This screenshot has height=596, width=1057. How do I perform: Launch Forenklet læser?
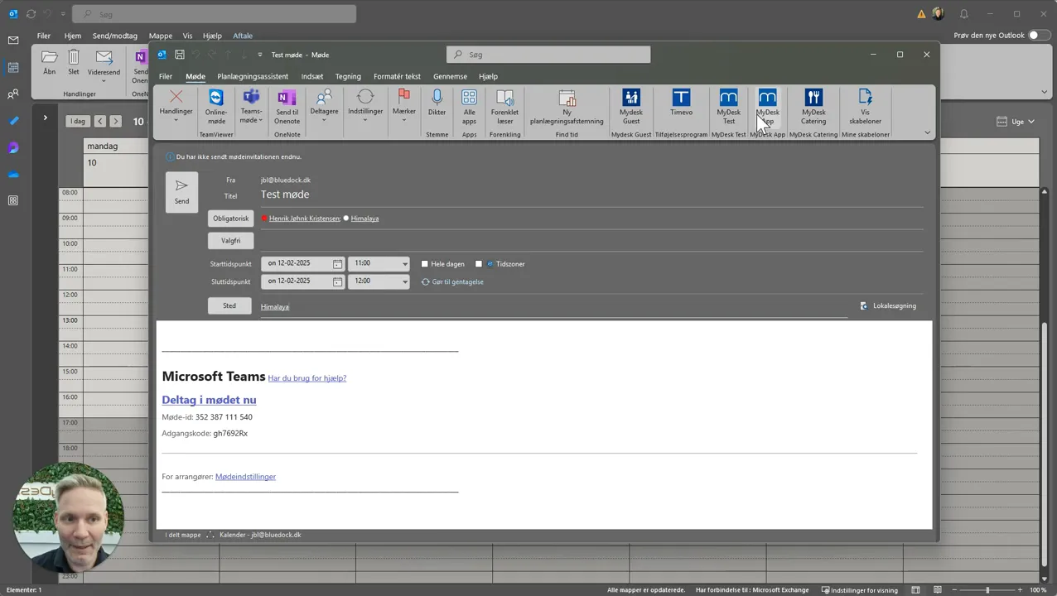[x=504, y=107]
